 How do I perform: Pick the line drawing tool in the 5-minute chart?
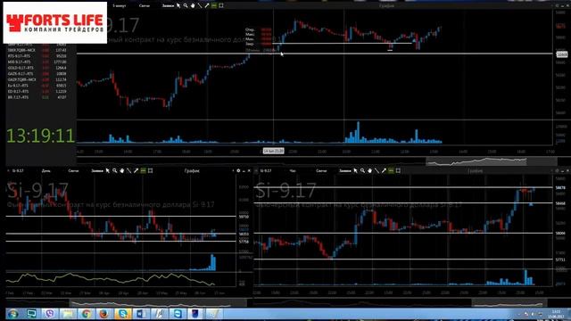click(200, 6)
